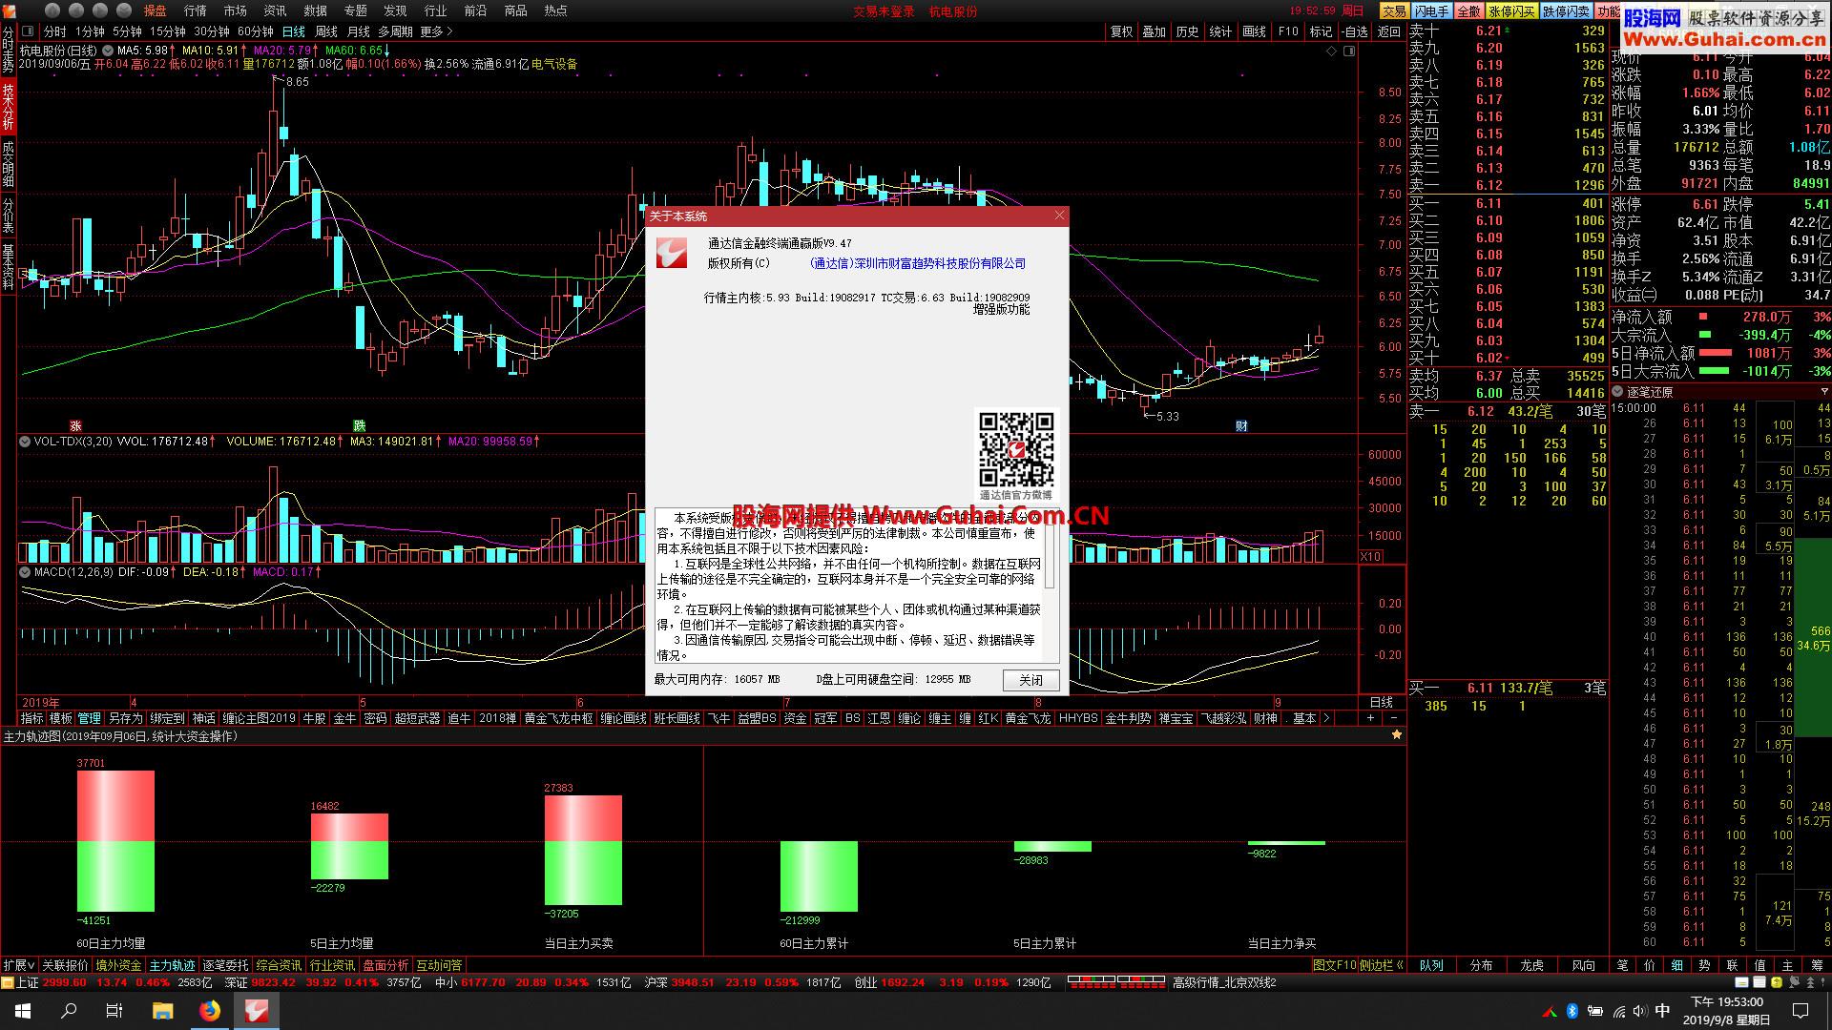This screenshot has width=1832, height=1030.
Task: Click the 细 detail tab at bottom-right
Action: tap(1676, 965)
